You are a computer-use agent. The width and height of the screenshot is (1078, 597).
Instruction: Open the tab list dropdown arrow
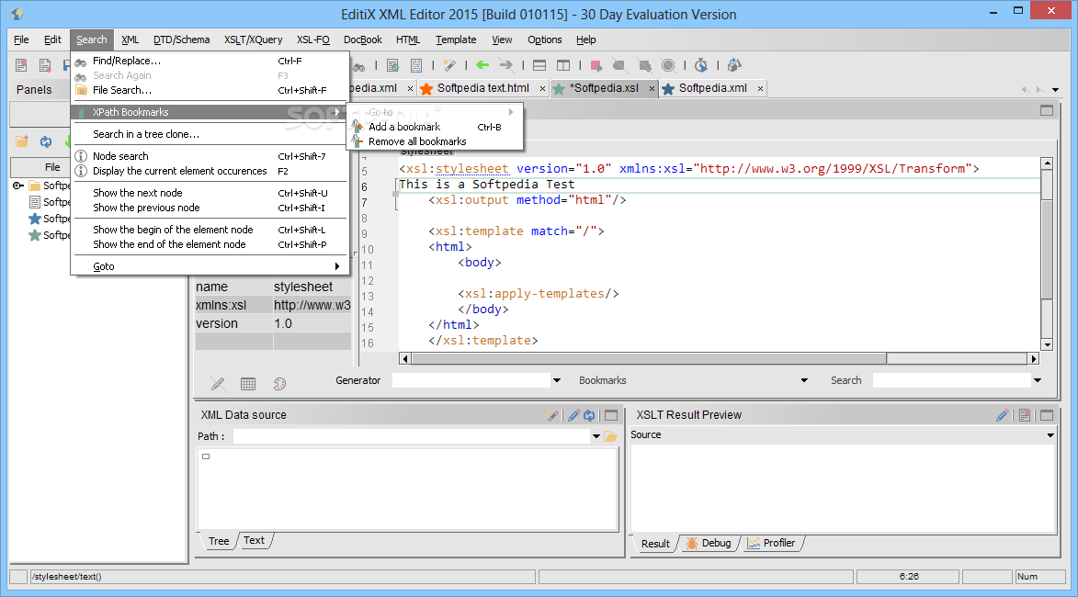tap(1055, 90)
